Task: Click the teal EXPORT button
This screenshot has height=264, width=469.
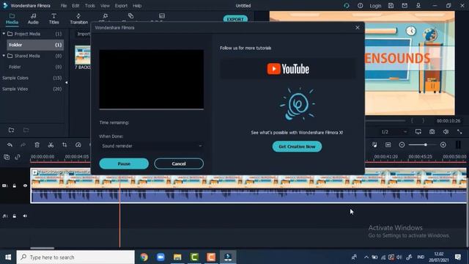Action: (235, 19)
